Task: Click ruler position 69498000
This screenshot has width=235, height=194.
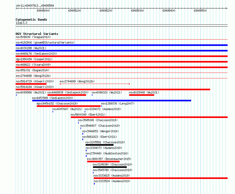Action: tap(43, 11)
